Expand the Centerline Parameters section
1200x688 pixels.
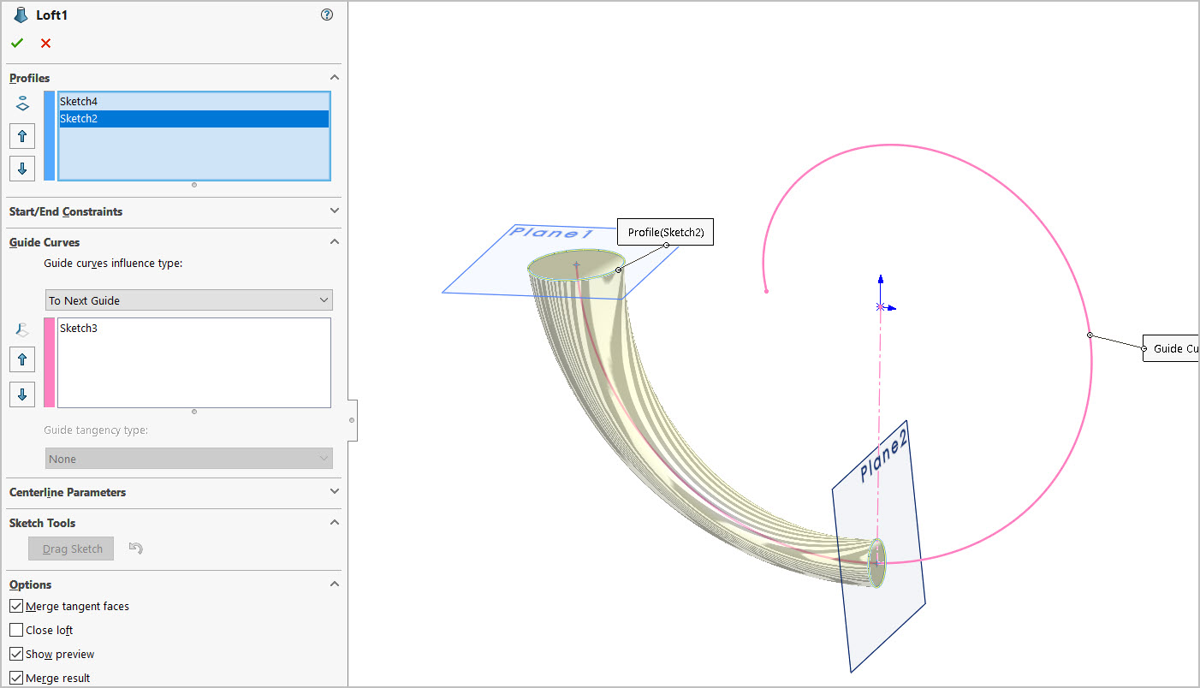click(171, 492)
